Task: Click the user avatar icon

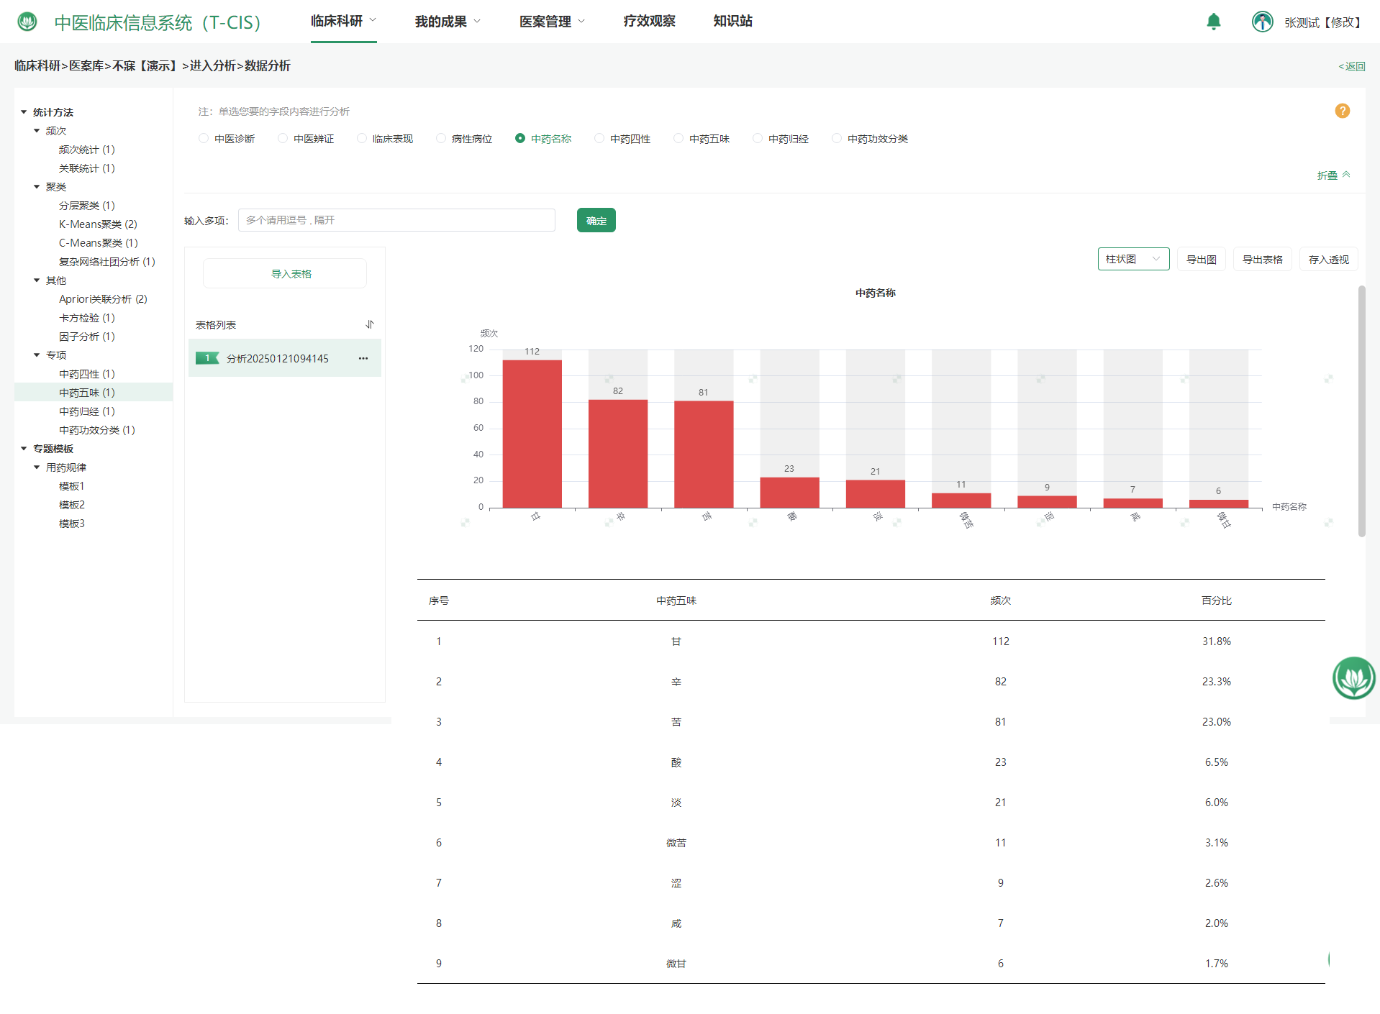Action: click(x=1262, y=22)
